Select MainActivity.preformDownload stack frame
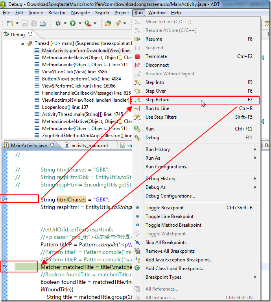This screenshot has width=271, height=302. click(x=83, y=50)
